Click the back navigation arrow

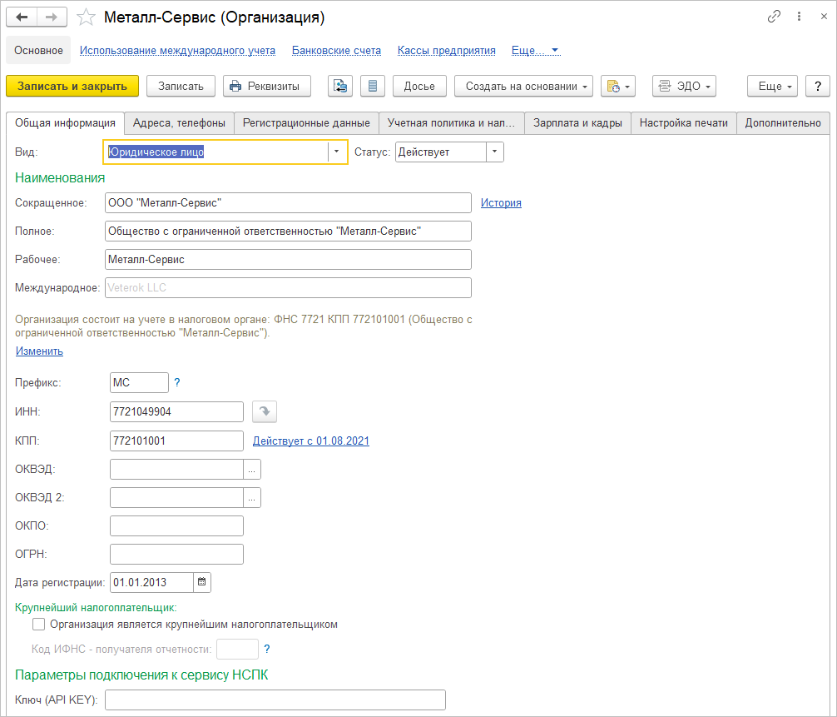22,17
